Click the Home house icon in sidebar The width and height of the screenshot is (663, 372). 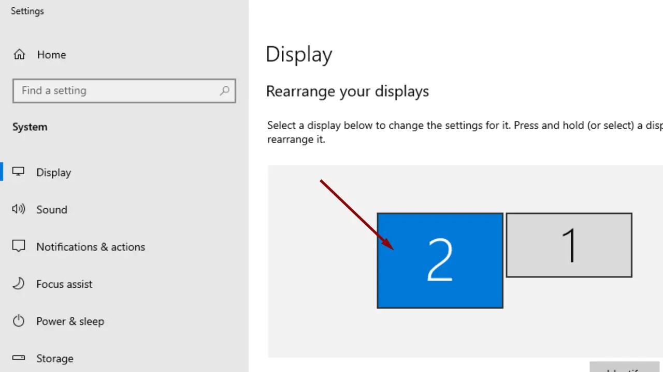tap(19, 54)
